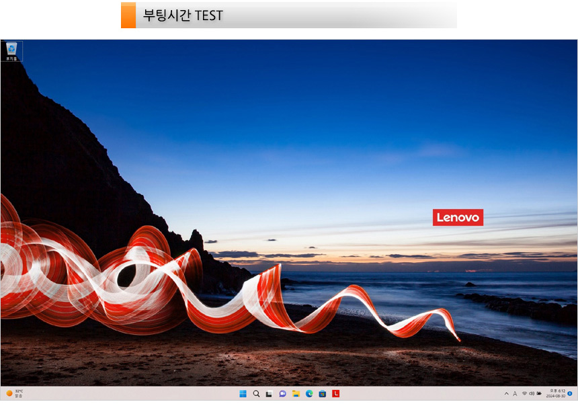Open the Wi-Fi network settings icon
This screenshot has height=404, width=578.
(524, 393)
